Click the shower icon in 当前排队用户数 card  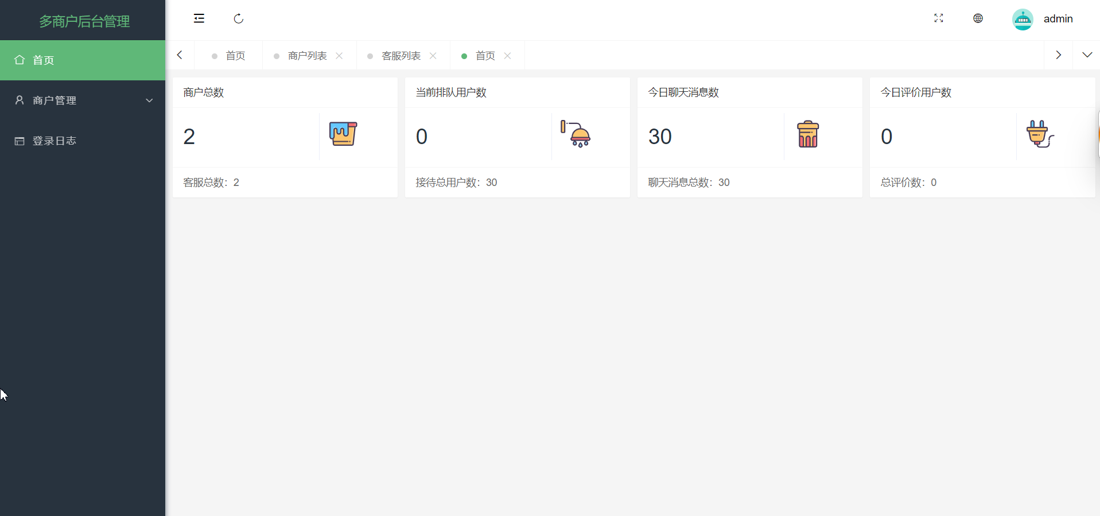[x=576, y=134]
